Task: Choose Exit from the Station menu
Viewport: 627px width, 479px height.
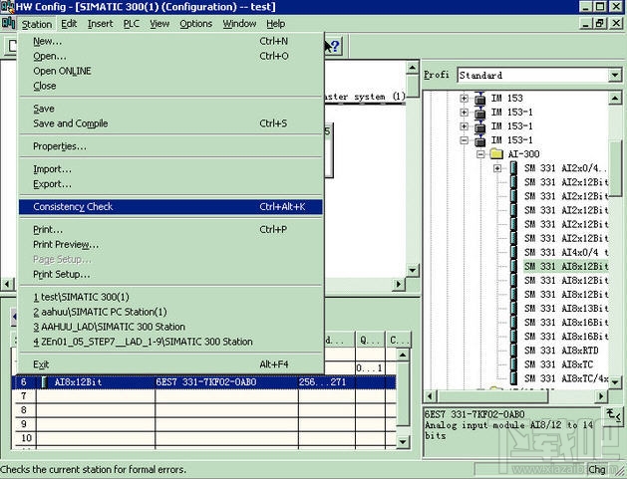Action: 170,364
